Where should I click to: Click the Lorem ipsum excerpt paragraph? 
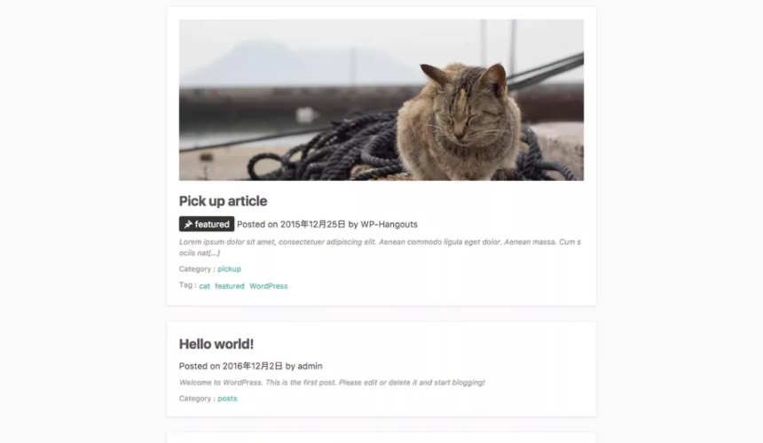pyautogui.click(x=380, y=247)
